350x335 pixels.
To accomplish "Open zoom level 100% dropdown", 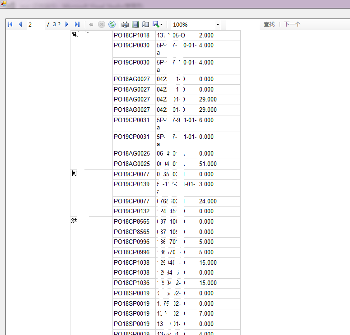I will pyautogui.click(x=196, y=24).
